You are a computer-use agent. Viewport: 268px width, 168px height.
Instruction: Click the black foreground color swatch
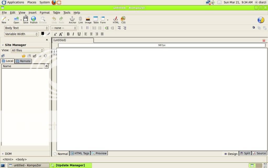[43, 33]
